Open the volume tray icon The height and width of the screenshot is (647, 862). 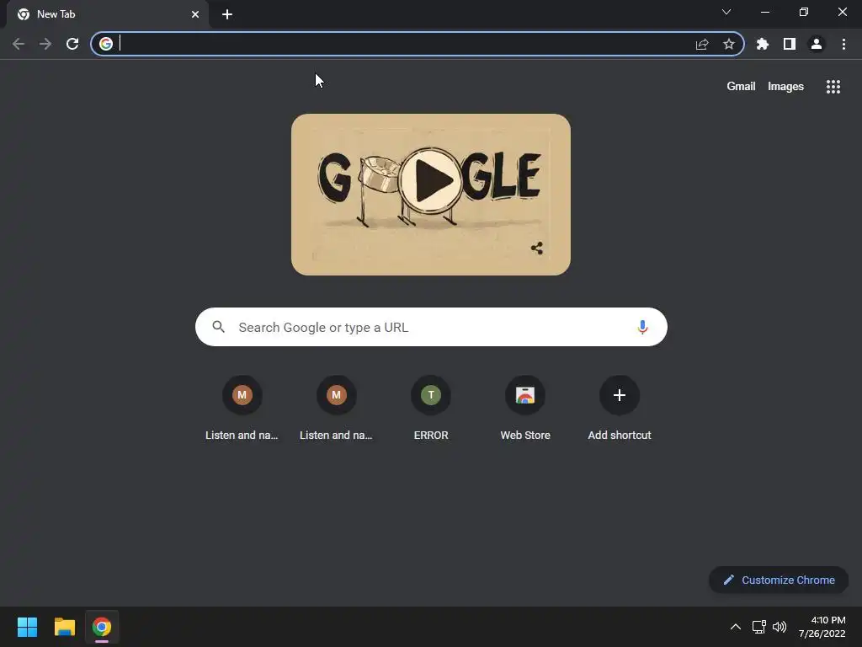(x=779, y=627)
